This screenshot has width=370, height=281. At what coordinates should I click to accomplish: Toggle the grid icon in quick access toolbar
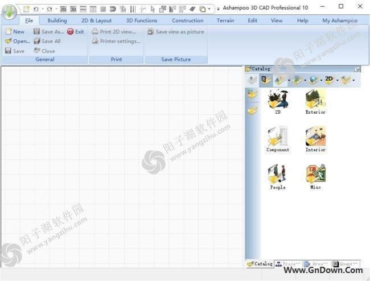click(103, 9)
